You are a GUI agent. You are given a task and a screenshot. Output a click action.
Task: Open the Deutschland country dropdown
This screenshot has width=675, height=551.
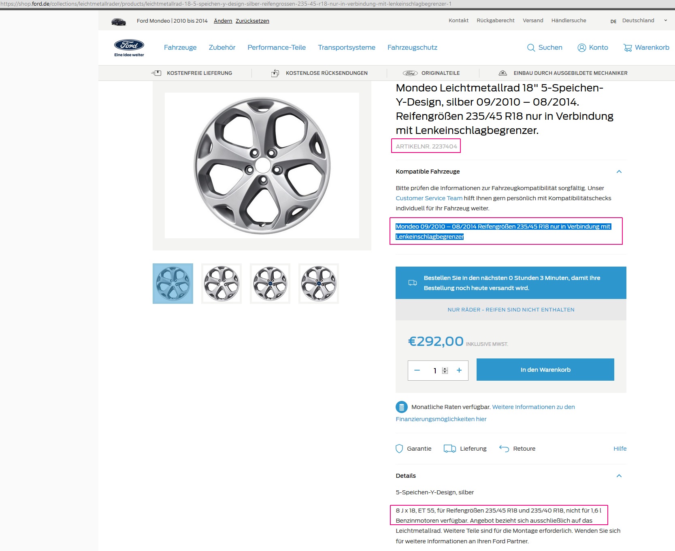665,21
